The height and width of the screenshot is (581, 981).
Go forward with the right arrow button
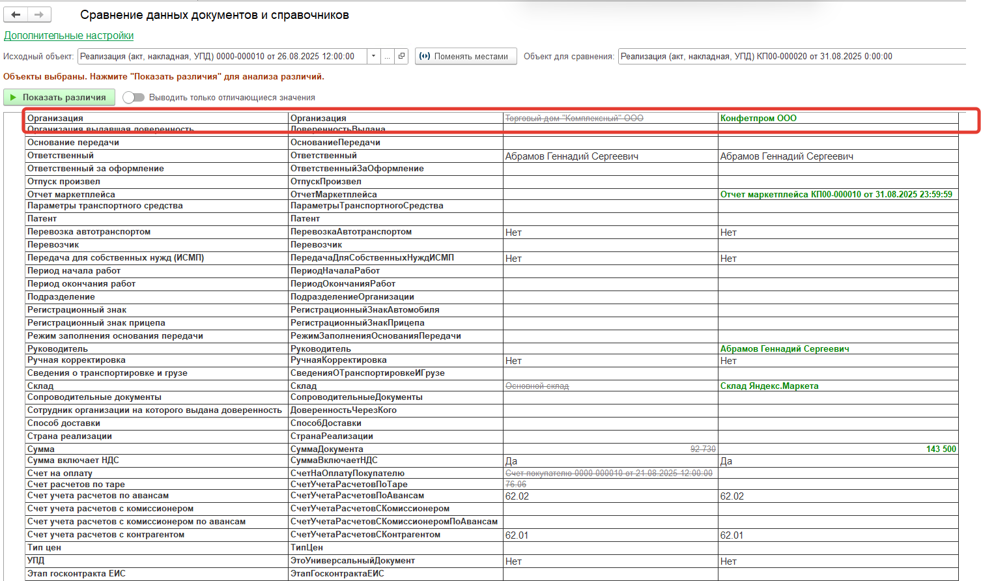coord(39,14)
